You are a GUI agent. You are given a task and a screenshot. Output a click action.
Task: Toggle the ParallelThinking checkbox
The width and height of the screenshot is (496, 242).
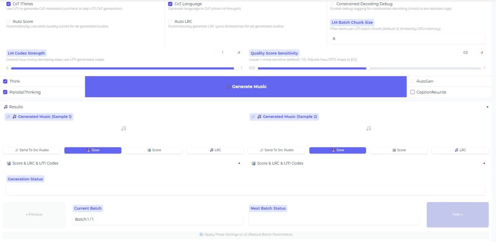point(5,92)
